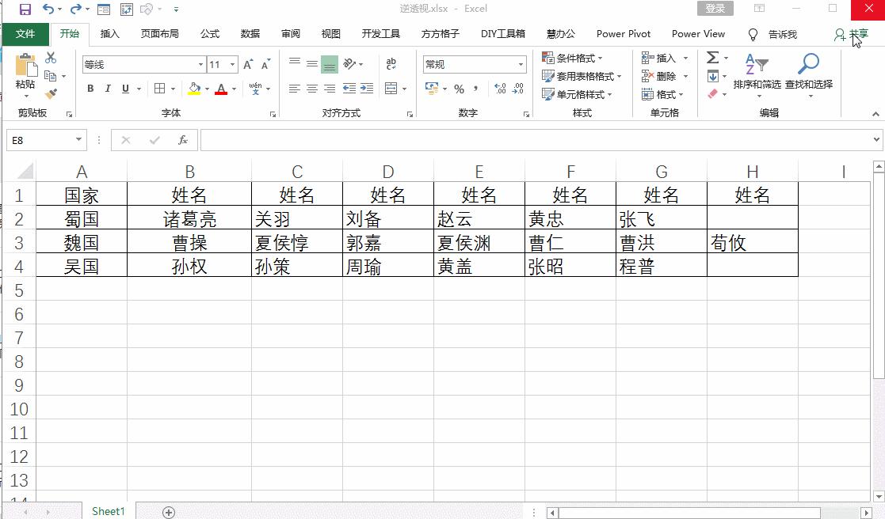Click the Sheet1 worksheet tab
885x519 pixels.
coord(107,511)
